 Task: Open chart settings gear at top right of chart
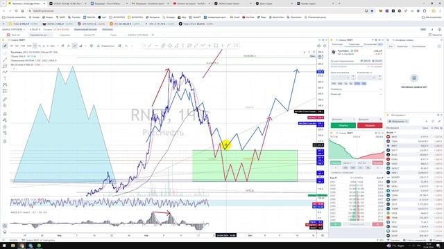[x=325, y=46]
